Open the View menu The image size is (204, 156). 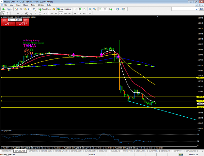[x=11, y=5]
